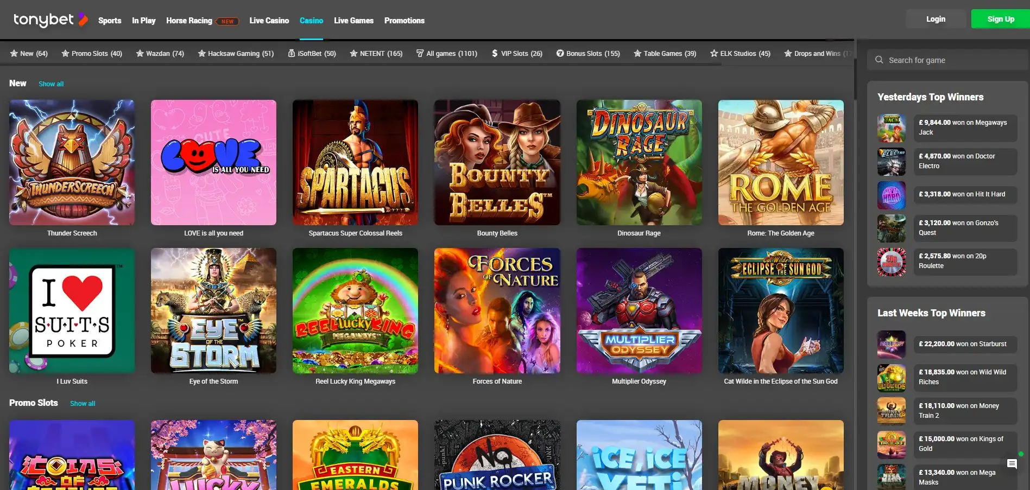Select the VIP Slots dollar category
This screenshot has width=1030, height=490.
(516, 54)
